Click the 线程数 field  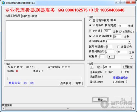[x=102, y=56]
